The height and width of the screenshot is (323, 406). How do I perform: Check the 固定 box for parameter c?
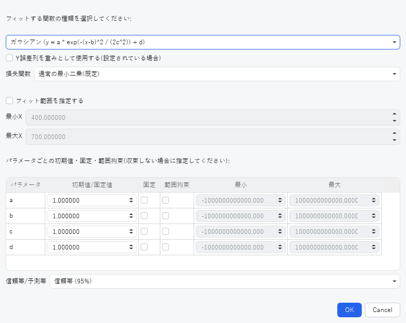click(144, 231)
